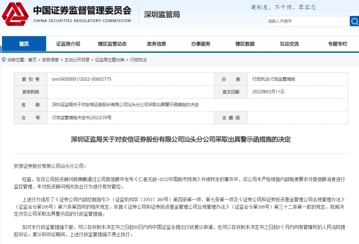This screenshot has height=244, width=359.
Task: Open the 政务信息 menu item
Action: (x=157, y=44)
